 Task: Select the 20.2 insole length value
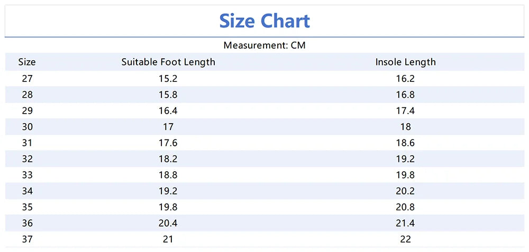405,191
